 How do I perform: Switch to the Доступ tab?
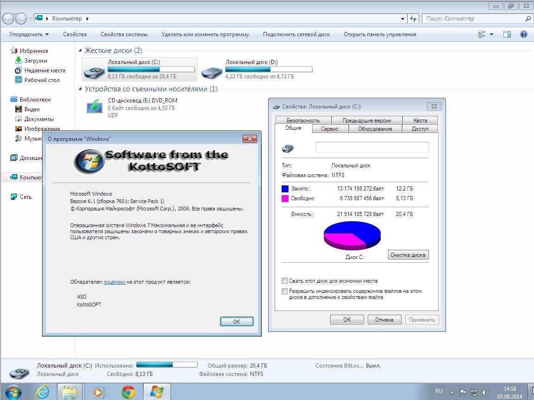(420, 129)
